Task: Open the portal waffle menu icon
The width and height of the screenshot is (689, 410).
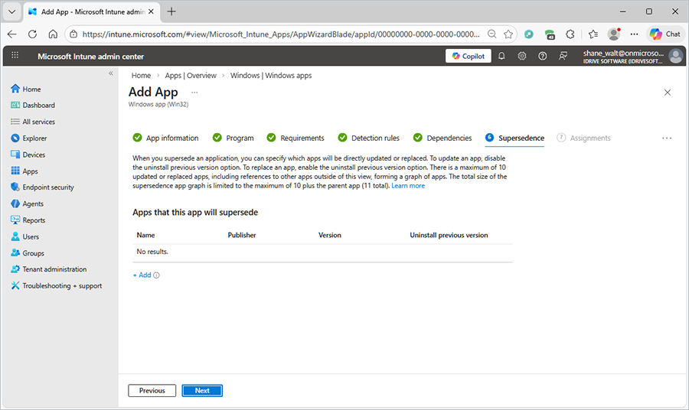Action: pyautogui.click(x=15, y=56)
